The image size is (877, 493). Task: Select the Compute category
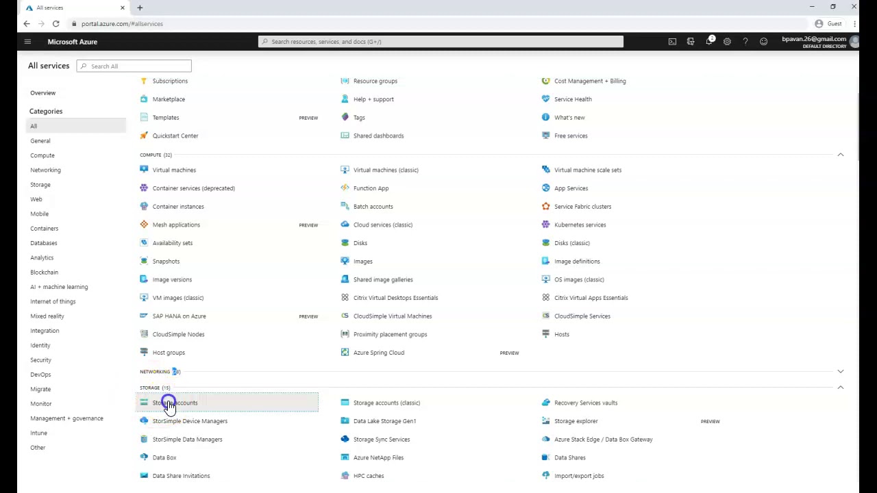point(42,155)
